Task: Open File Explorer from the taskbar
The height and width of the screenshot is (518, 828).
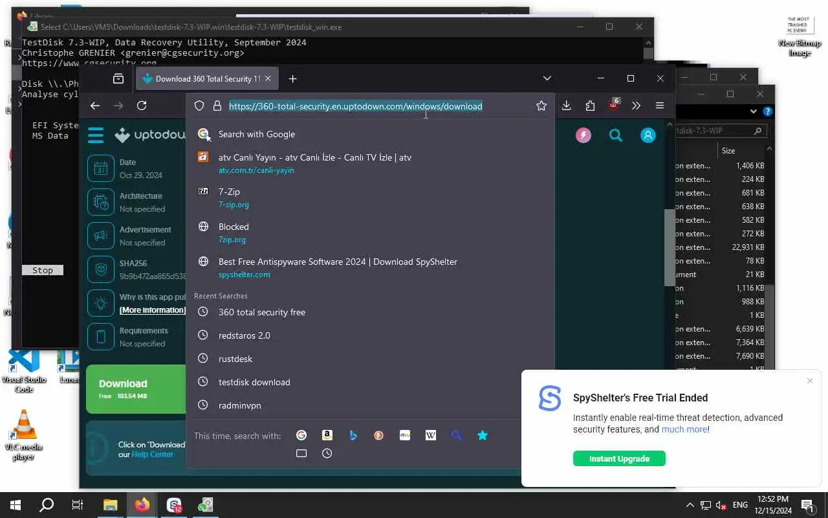Action: (x=111, y=505)
